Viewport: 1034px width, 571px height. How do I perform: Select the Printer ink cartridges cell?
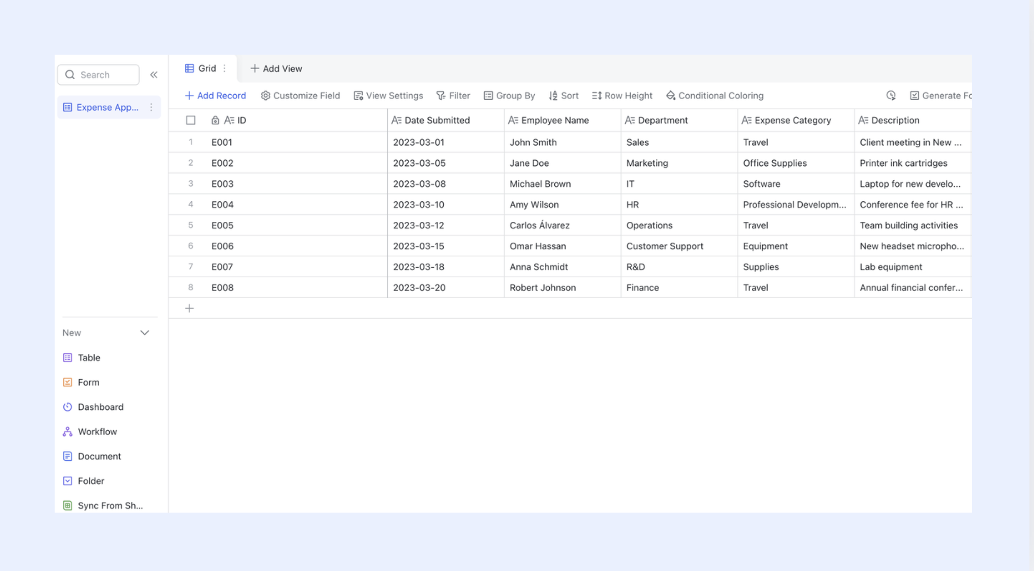[912, 163]
